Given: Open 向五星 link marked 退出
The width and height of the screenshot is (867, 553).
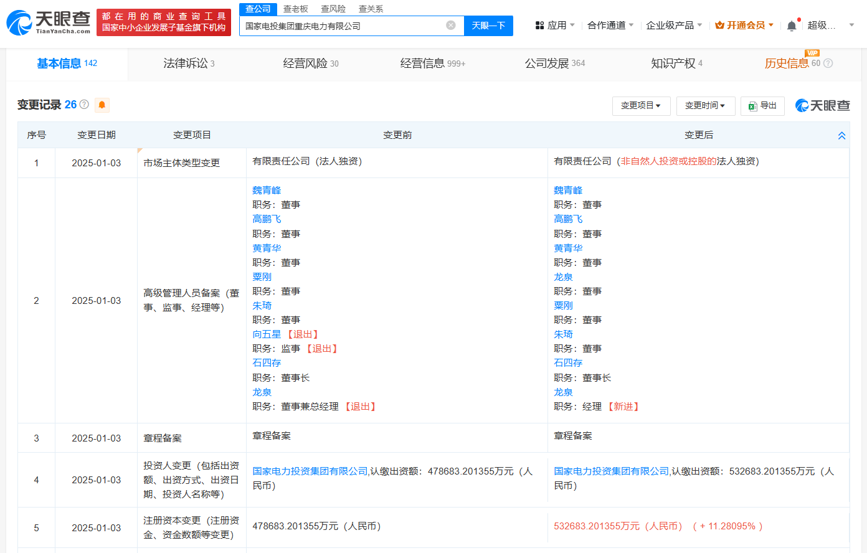Looking at the screenshot, I should click(267, 334).
